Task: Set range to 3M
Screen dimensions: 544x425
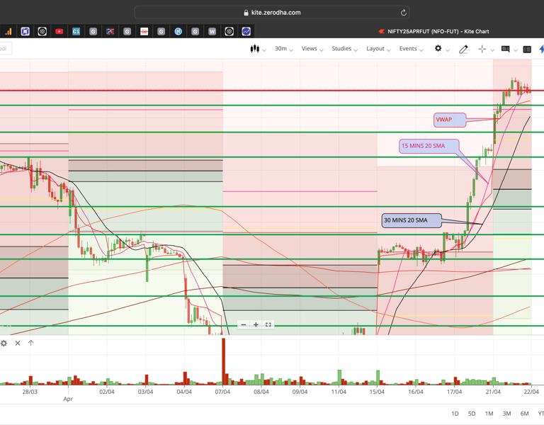Action: (506, 414)
